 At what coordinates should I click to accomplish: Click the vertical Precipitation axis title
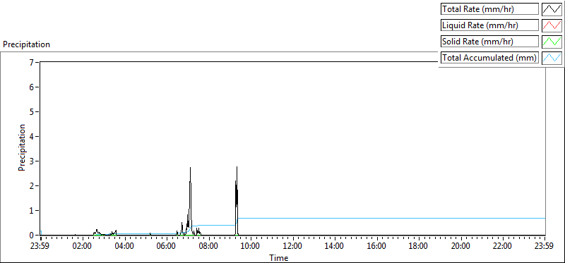click(22, 147)
